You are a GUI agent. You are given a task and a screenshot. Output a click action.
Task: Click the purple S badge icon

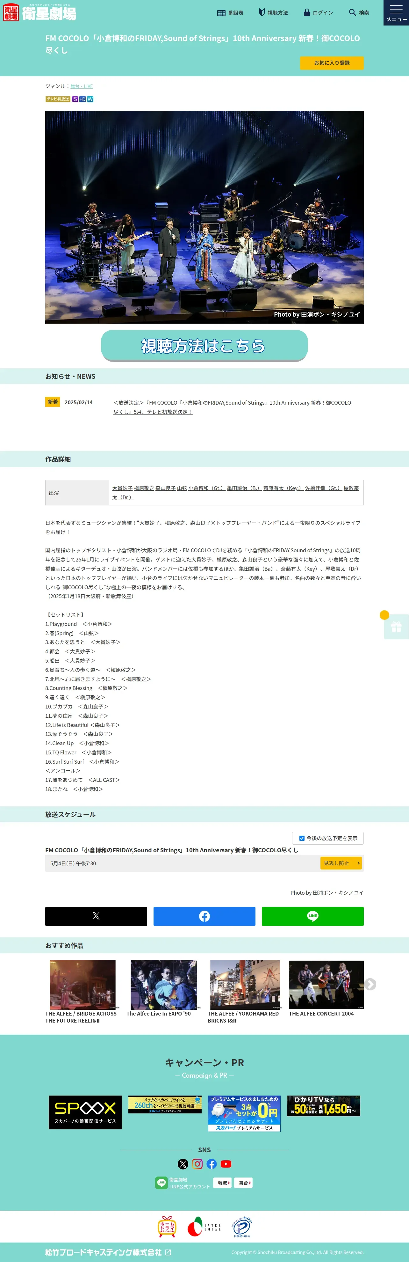click(75, 99)
